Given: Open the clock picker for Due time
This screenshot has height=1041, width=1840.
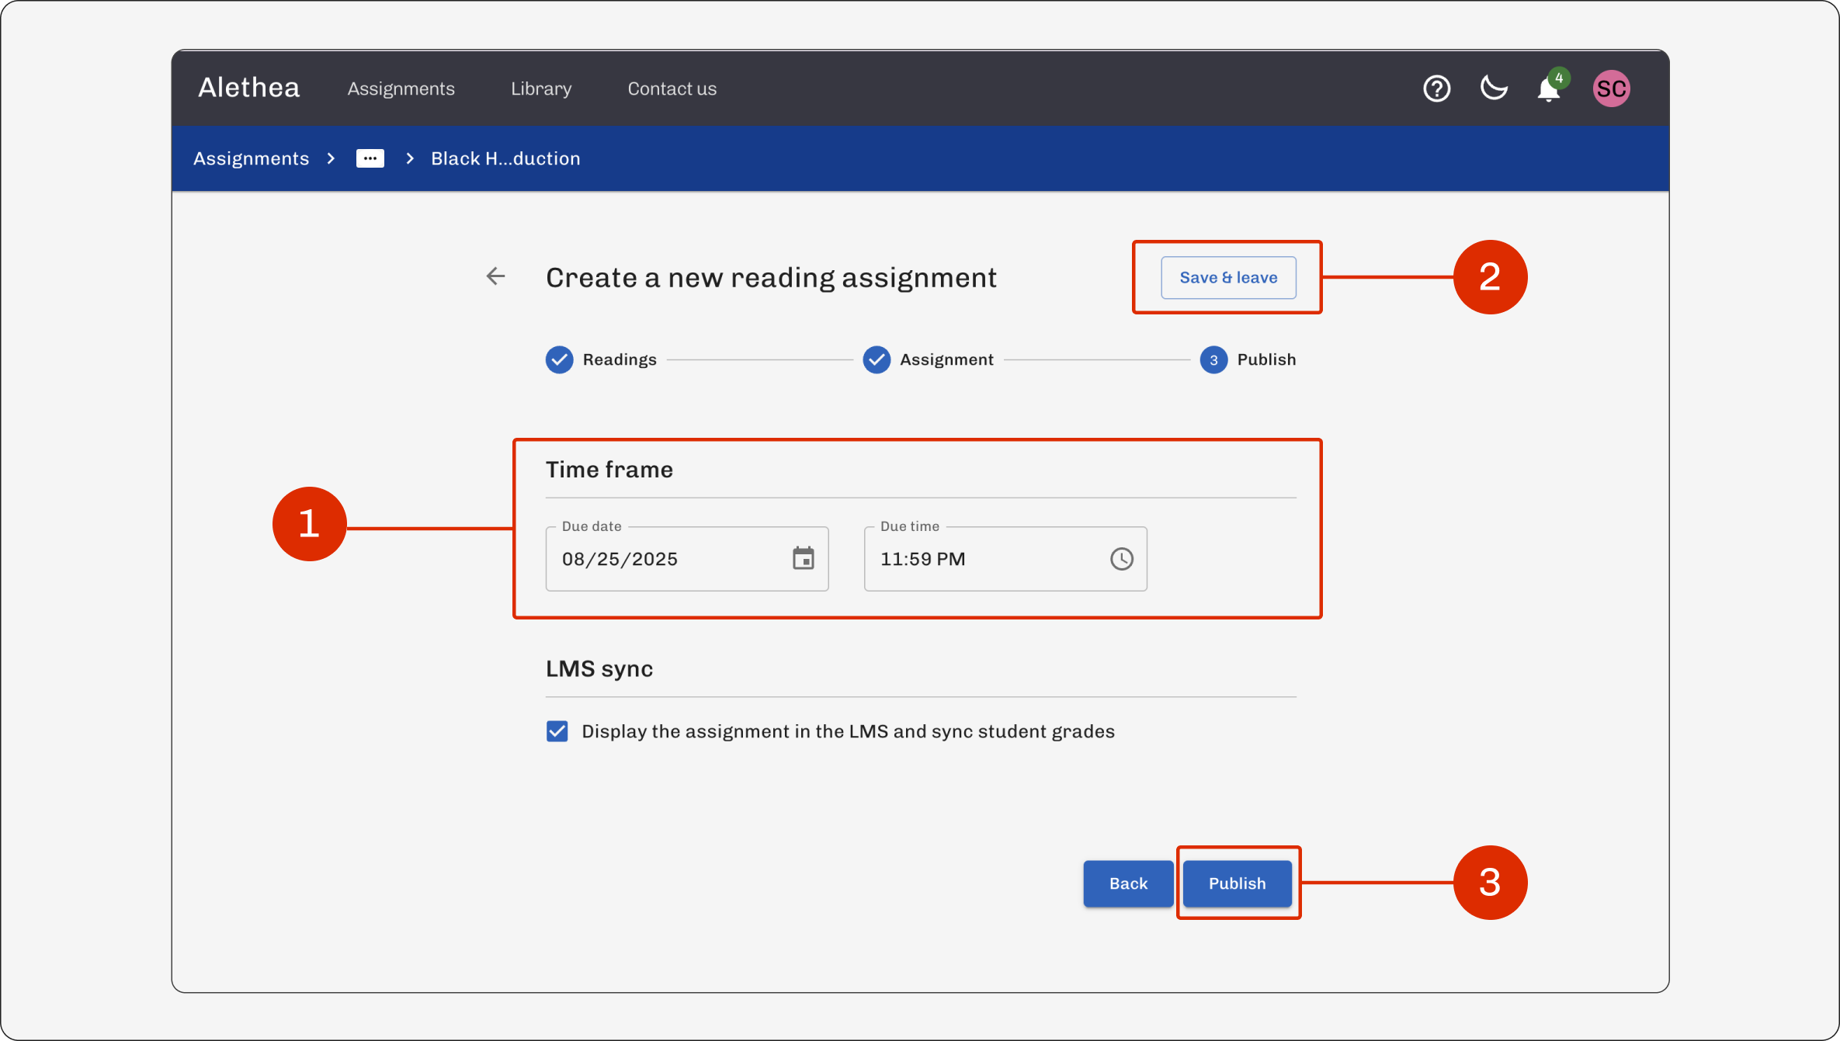Looking at the screenshot, I should tap(1121, 559).
